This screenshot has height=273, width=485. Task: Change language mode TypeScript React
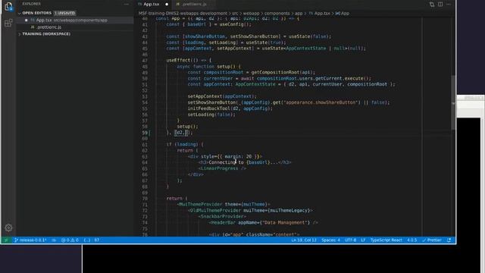coord(386,240)
